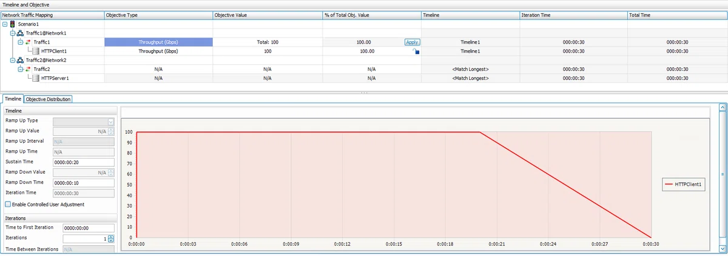This screenshot has width=728, height=256.
Task: Click the HTTPClient1 legend entry in chart
Action: click(x=684, y=185)
